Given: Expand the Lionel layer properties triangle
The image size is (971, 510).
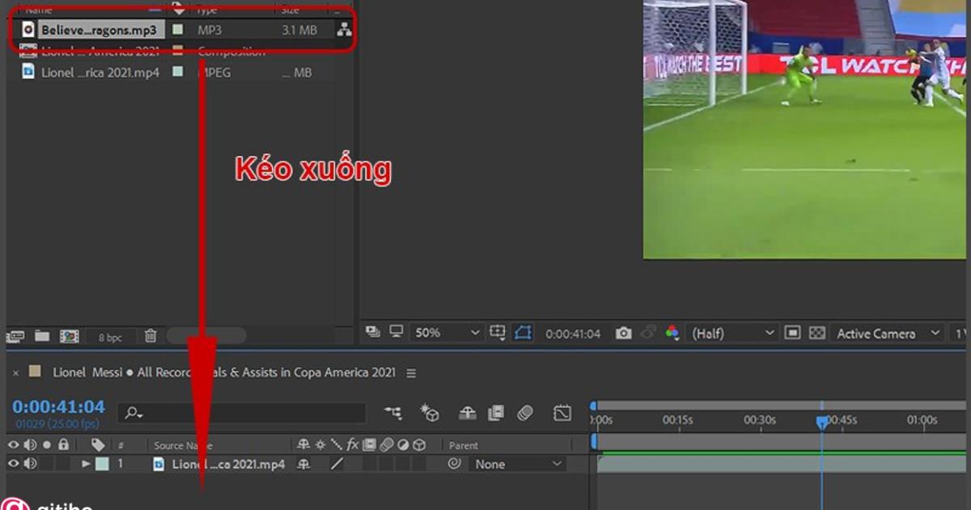Looking at the screenshot, I should (x=85, y=464).
